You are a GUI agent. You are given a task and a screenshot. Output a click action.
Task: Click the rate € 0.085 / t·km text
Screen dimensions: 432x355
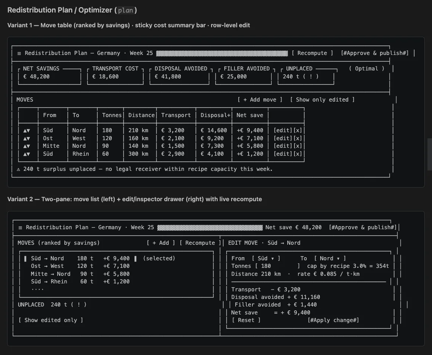point(329,274)
